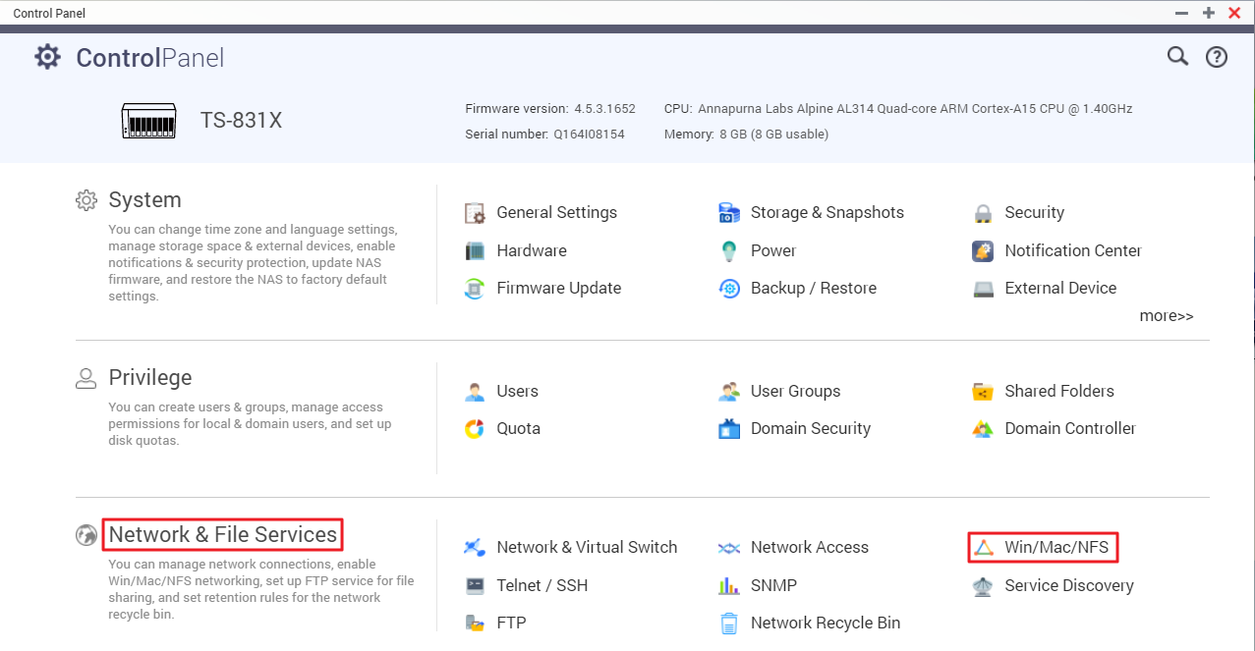The width and height of the screenshot is (1255, 651).
Task: Click the Power lightbulb icon
Action: tap(729, 251)
